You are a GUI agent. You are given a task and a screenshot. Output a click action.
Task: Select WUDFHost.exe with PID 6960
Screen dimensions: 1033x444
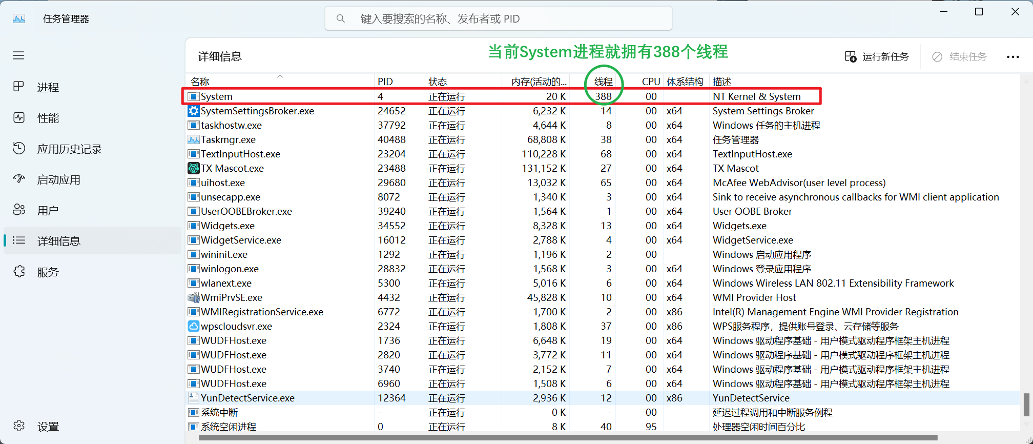[234, 384]
